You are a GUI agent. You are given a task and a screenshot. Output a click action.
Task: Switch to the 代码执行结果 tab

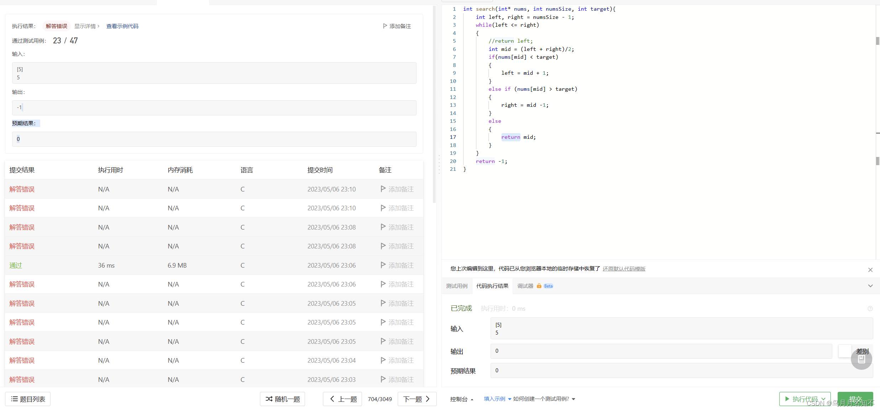[x=492, y=286]
